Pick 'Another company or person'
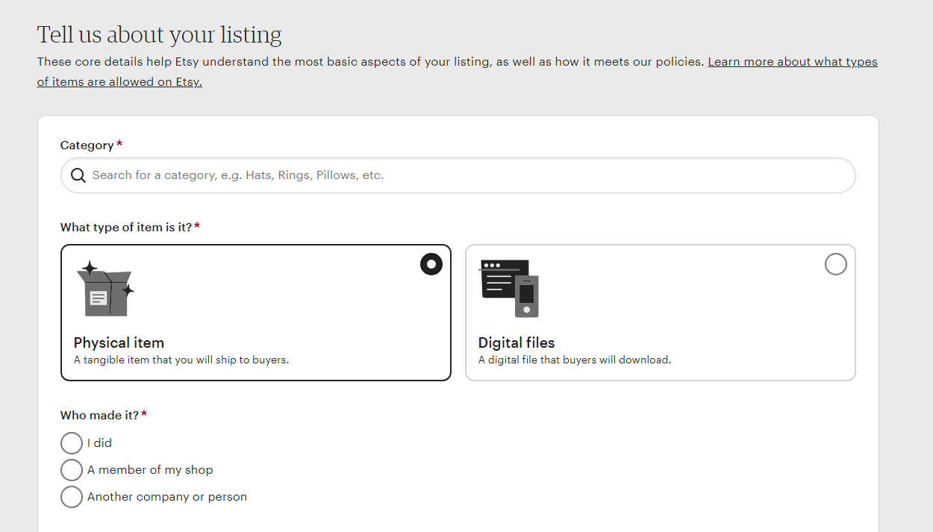 pyautogui.click(x=72, y=496)
